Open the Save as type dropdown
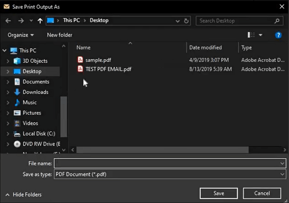This screenshot has height=203, width=289. (282, 175)
